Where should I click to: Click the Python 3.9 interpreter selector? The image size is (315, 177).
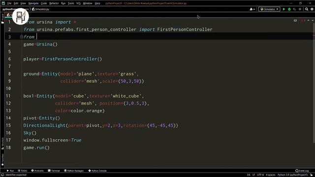(292, 175)
